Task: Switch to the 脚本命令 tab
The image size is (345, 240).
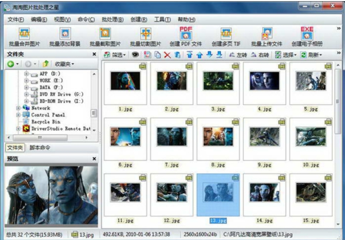Action: point(40,147)
